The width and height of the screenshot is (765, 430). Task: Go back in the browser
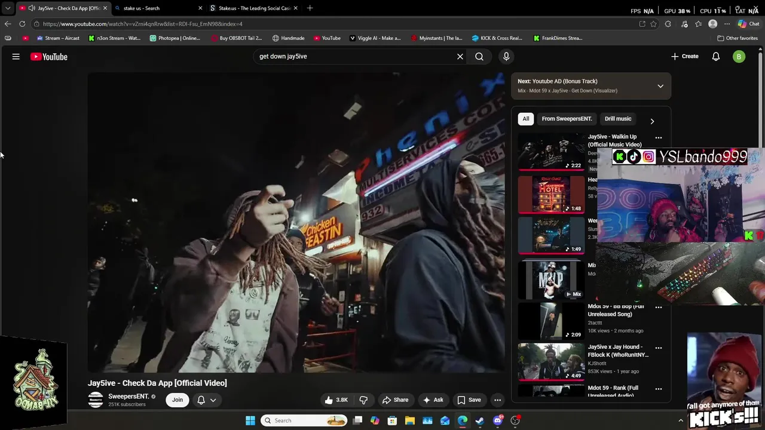point(8,24)
